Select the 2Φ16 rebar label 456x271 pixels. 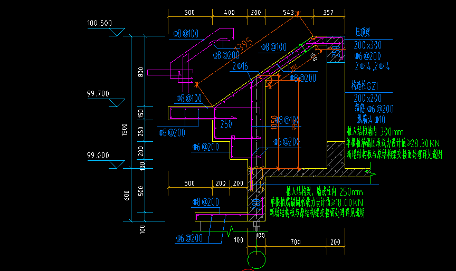click(239, 66)
